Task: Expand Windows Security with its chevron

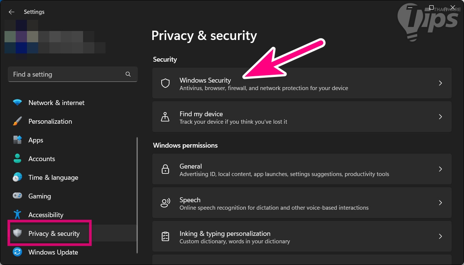Action: (440, 83)
